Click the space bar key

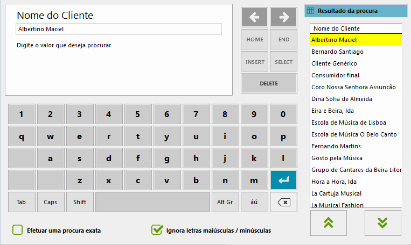pyautogui.click(x=152, y=202)
